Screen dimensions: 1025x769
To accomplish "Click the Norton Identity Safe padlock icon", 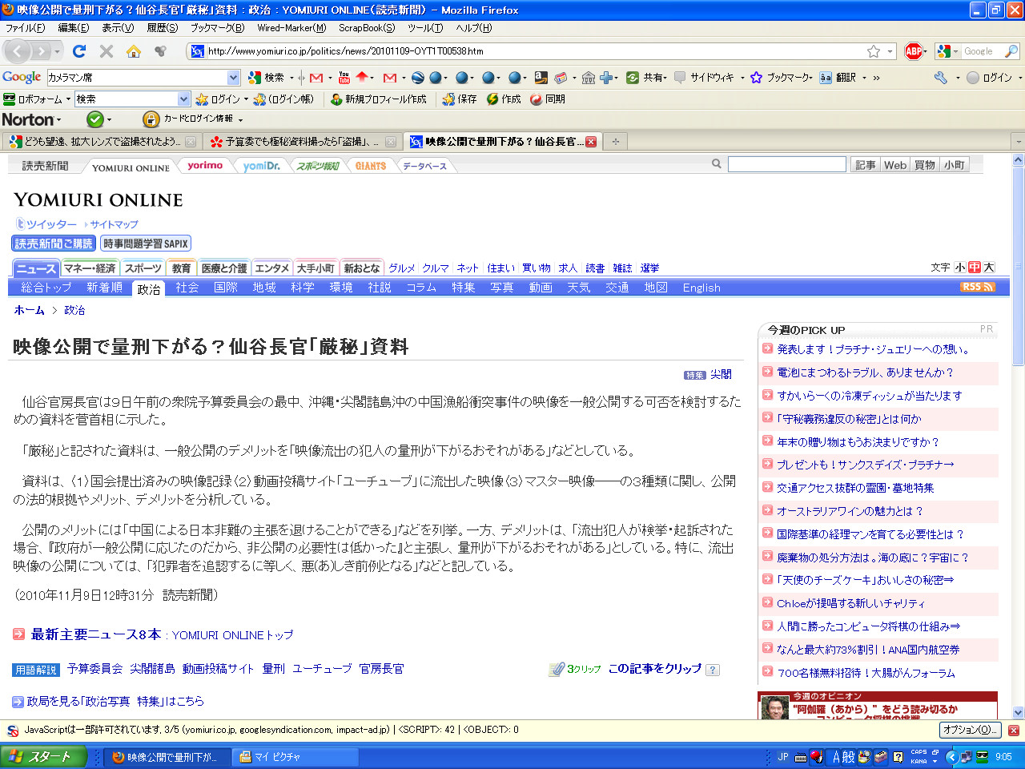I will pos(151,119).
